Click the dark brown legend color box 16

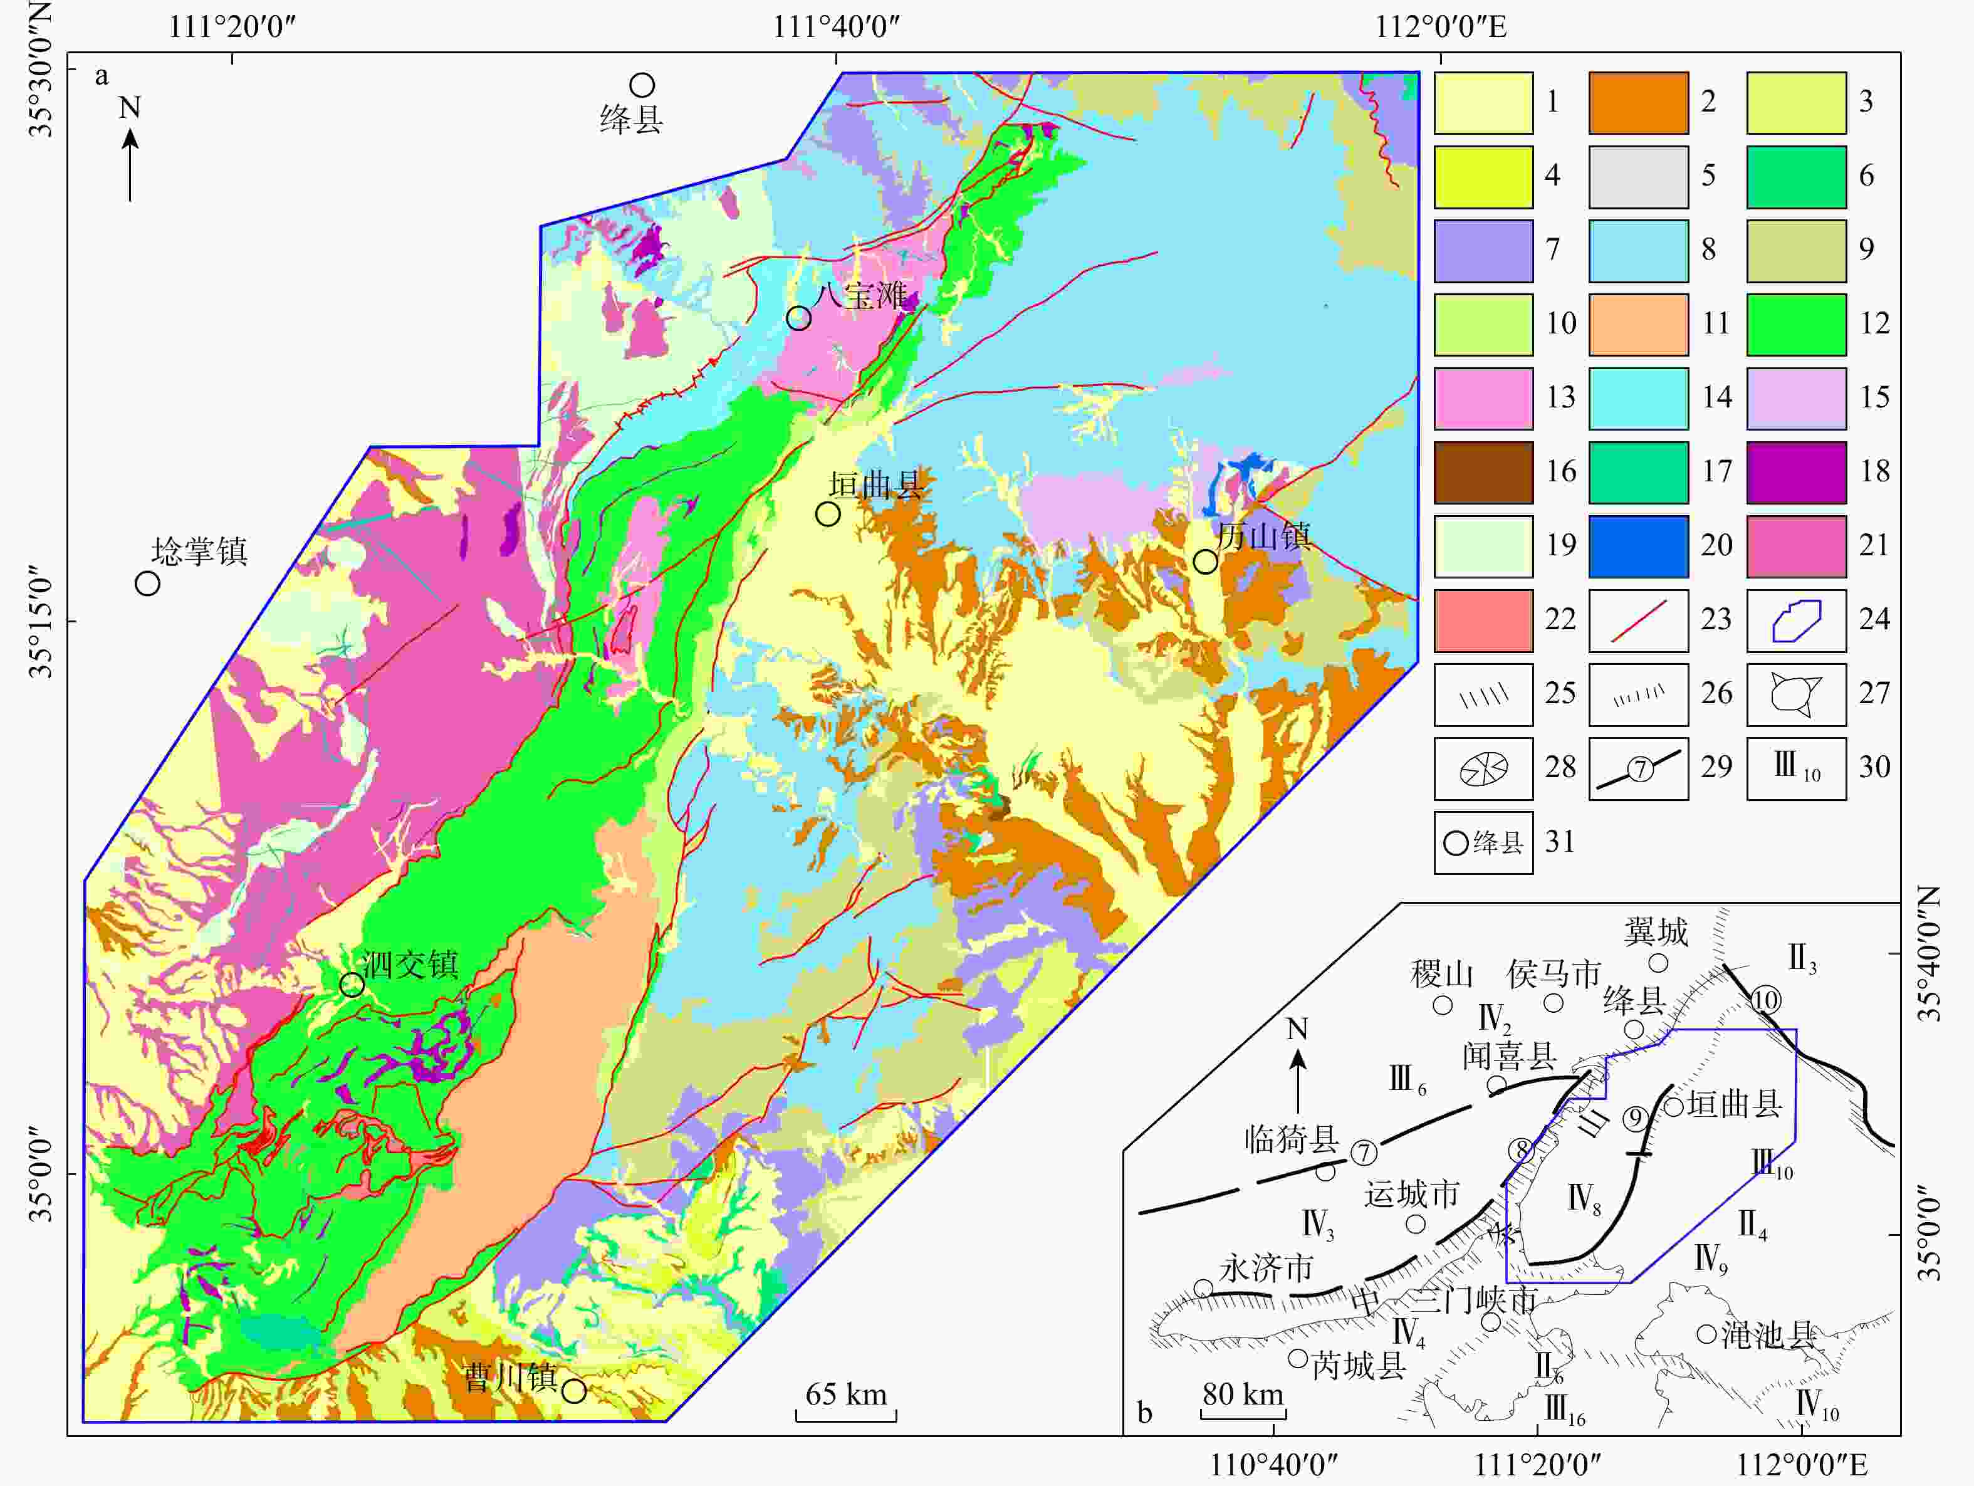coord(1483,472)
